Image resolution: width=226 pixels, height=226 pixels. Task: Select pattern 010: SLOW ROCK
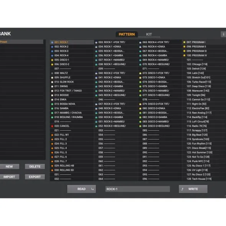click(x=72, y=82)
